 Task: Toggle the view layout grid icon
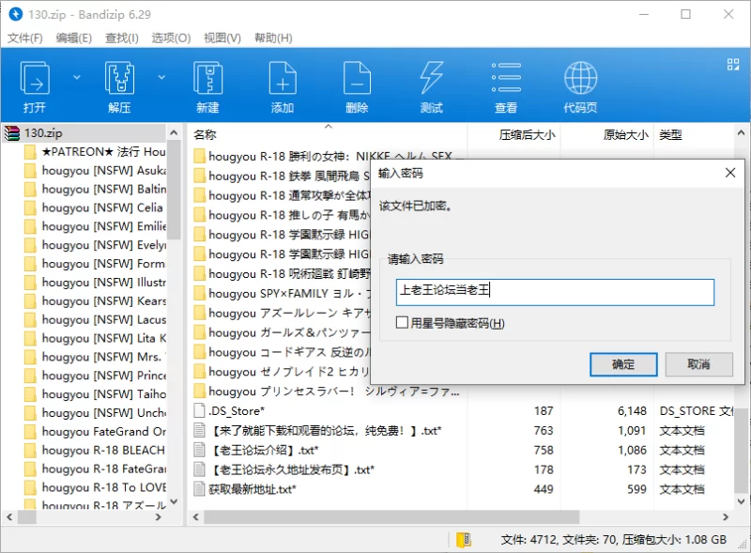click(x=733, y=64)
